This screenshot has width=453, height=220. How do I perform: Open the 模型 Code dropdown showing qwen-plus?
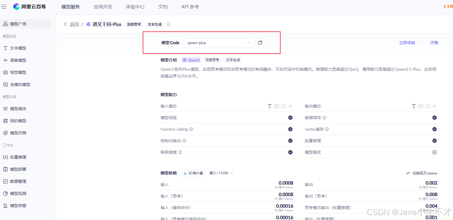(x=219, y=43)
